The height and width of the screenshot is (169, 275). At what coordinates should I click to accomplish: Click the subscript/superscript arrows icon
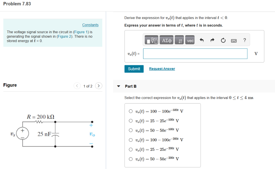tap(179, 40)
